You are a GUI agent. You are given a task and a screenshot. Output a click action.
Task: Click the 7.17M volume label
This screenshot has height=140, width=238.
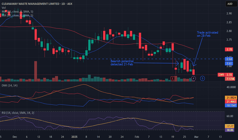pos(230,79)
